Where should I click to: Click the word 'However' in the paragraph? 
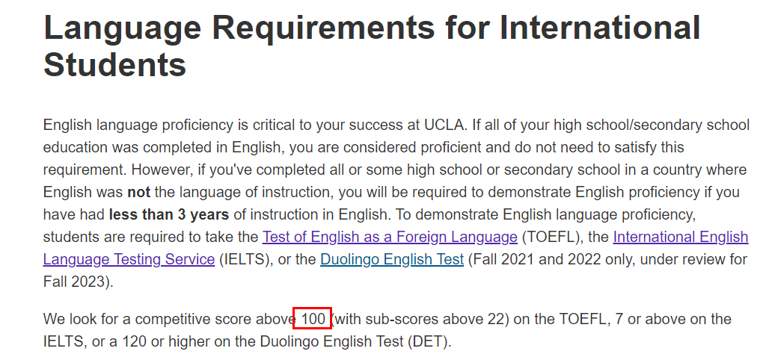coord(161,170)
